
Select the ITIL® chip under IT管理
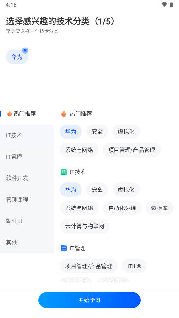[134, 266]
